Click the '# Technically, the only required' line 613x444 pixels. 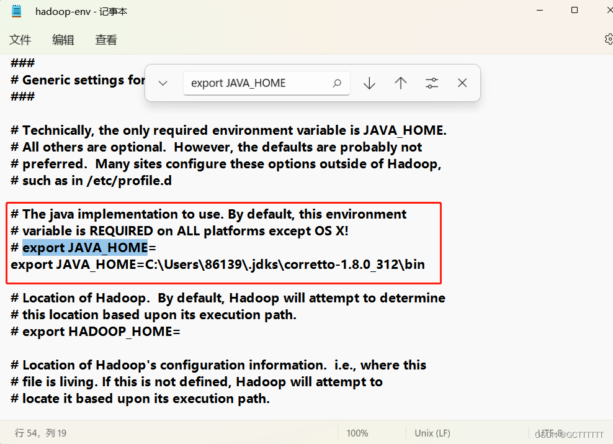229,130
